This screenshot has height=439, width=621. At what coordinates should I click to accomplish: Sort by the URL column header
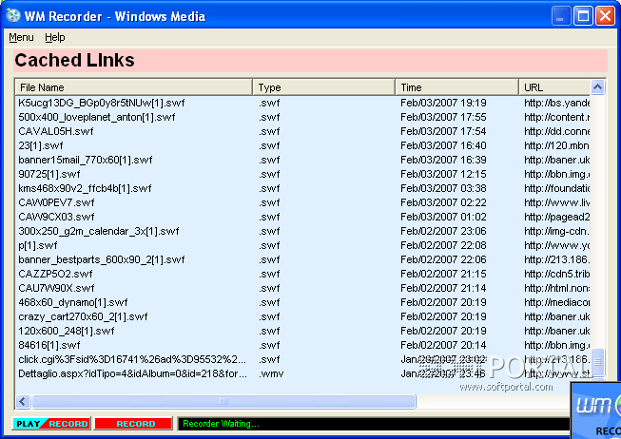click(554, 87)
